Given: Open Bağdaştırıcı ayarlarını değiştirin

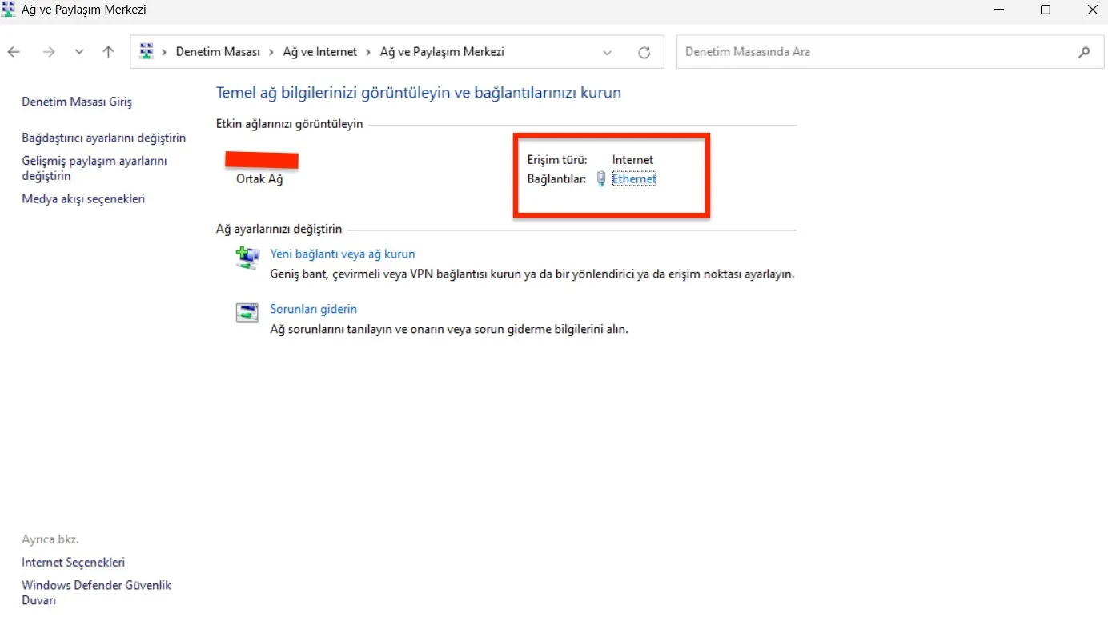Looking at the screenshot, I should [104, 138].
